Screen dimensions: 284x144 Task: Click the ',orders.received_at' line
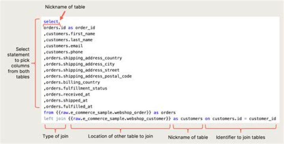tap(67, 94)
